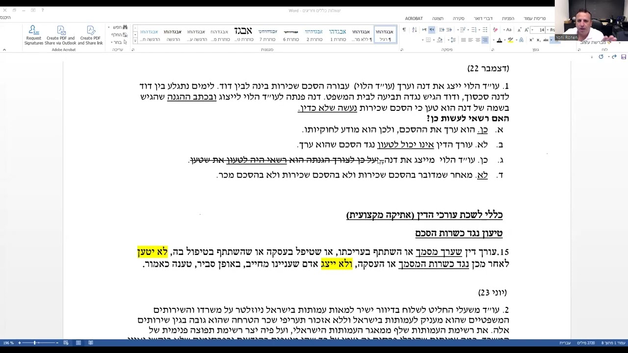The image size is (628, 353).
Task: Open highlight color dropdown arrow
Action: coord(505,40)
